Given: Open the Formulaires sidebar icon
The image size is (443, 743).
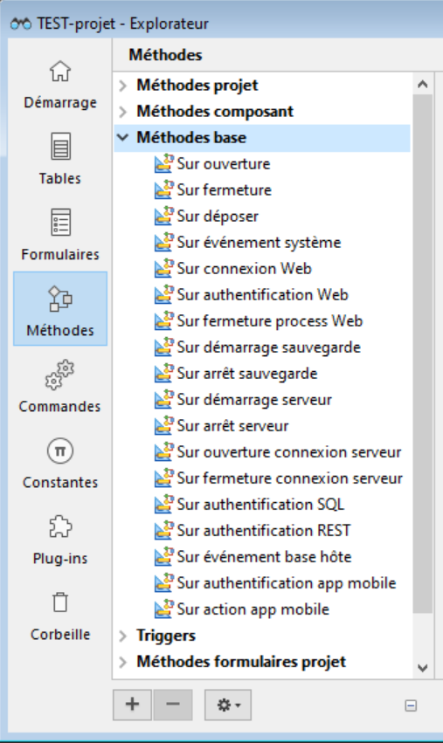Looking at the screenshot, I should pyautogui.click(x=60, y=223).
